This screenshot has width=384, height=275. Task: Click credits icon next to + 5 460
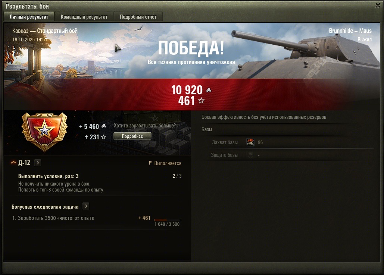[104, 126]
